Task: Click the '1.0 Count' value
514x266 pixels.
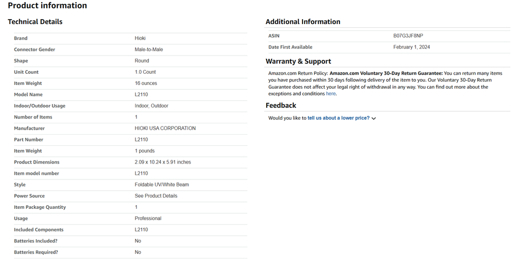Action: (145, 72)
